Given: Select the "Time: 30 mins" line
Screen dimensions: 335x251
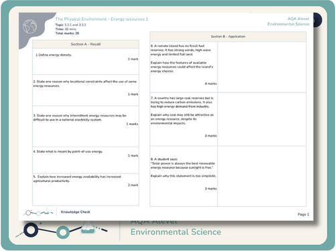Looking at the screenshot, I should click(66, 29).
